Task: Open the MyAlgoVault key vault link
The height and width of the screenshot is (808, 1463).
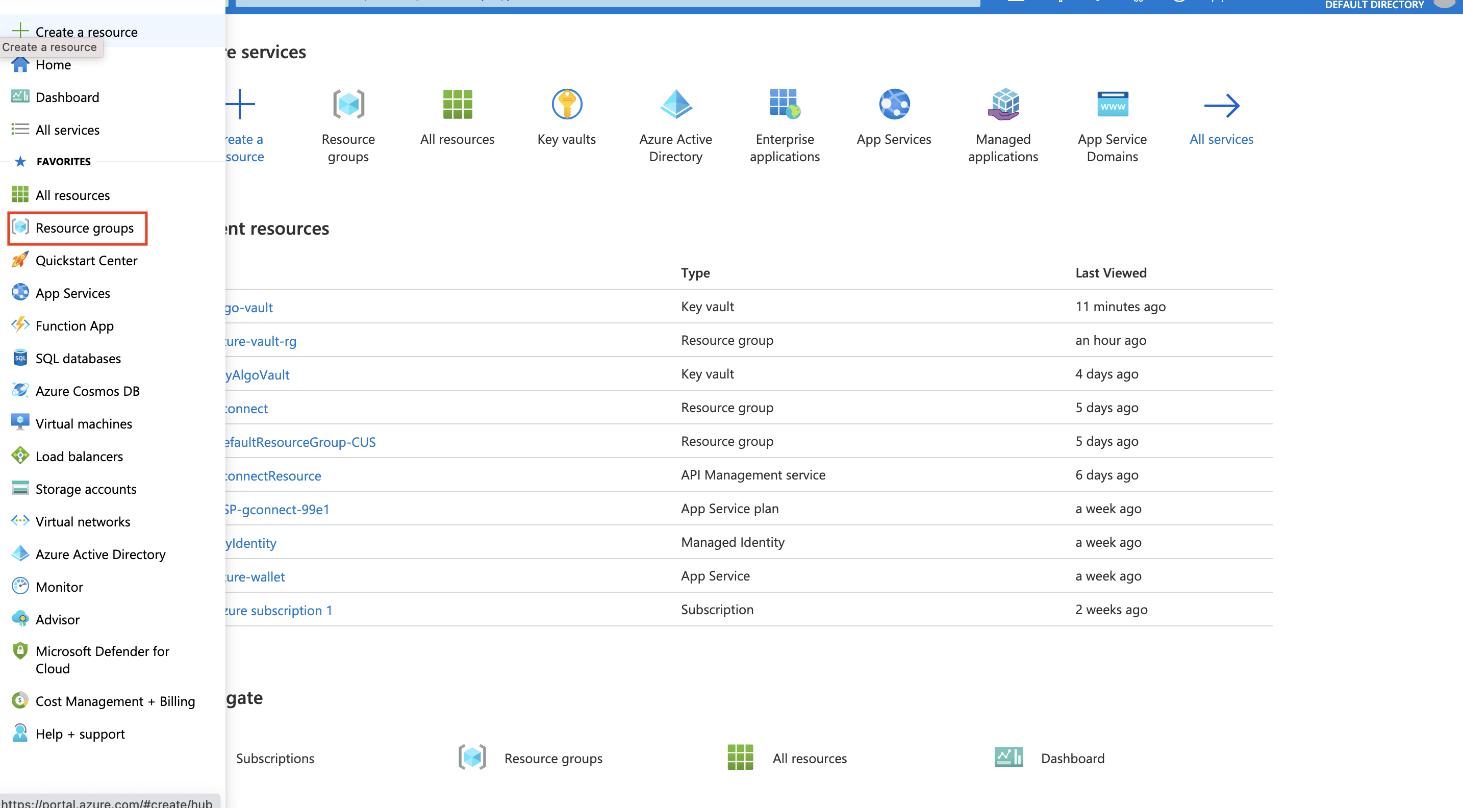Action: click(257, 375)
